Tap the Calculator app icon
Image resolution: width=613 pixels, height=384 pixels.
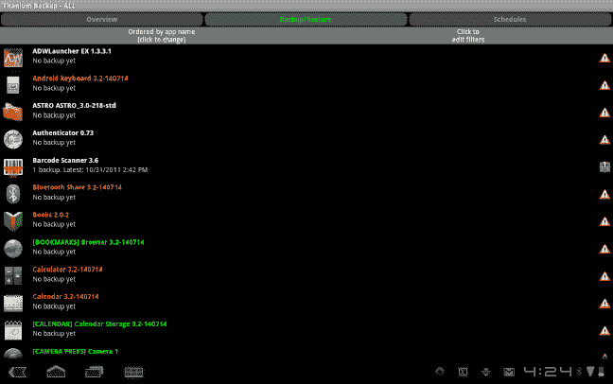13,275
